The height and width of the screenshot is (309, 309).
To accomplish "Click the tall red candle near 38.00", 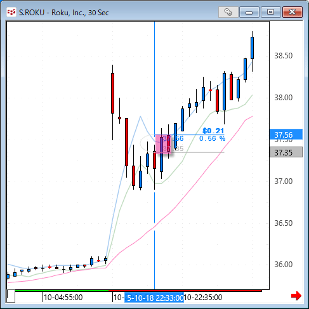I will (x=112, y=93).
